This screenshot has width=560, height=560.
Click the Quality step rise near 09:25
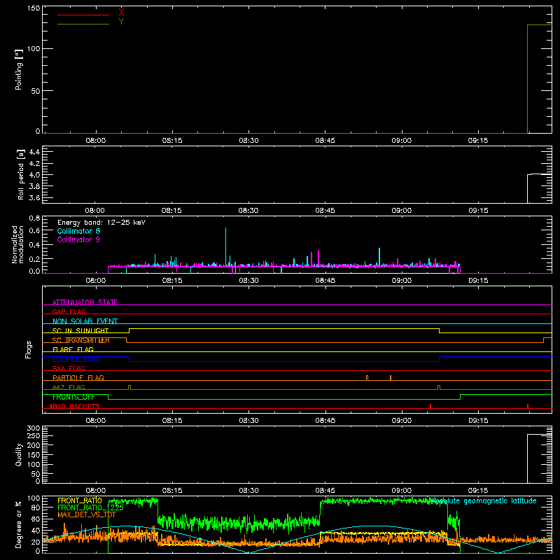point(528,458)
